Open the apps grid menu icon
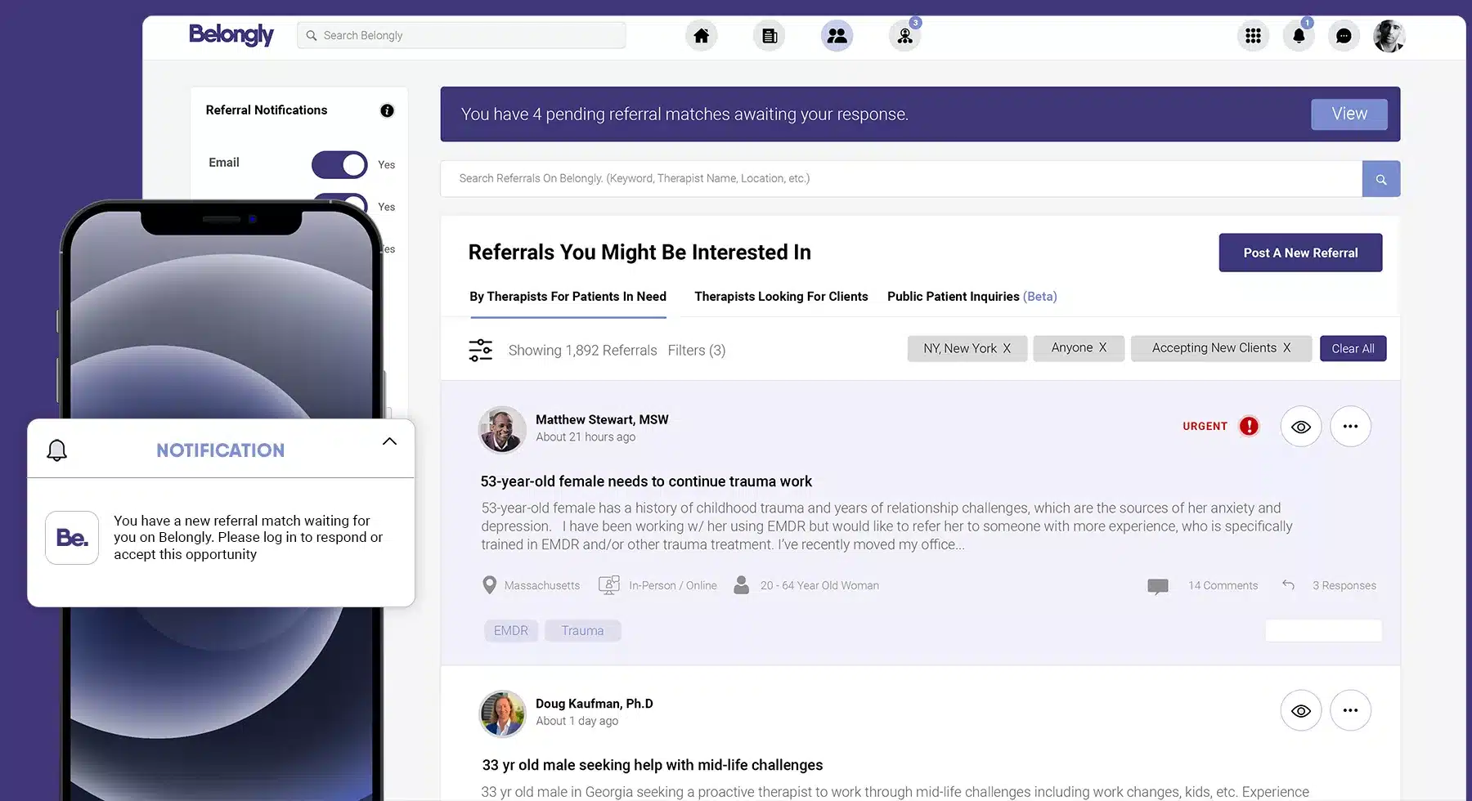Viewport: 1472px width, 801px height. click(1253, 36)
